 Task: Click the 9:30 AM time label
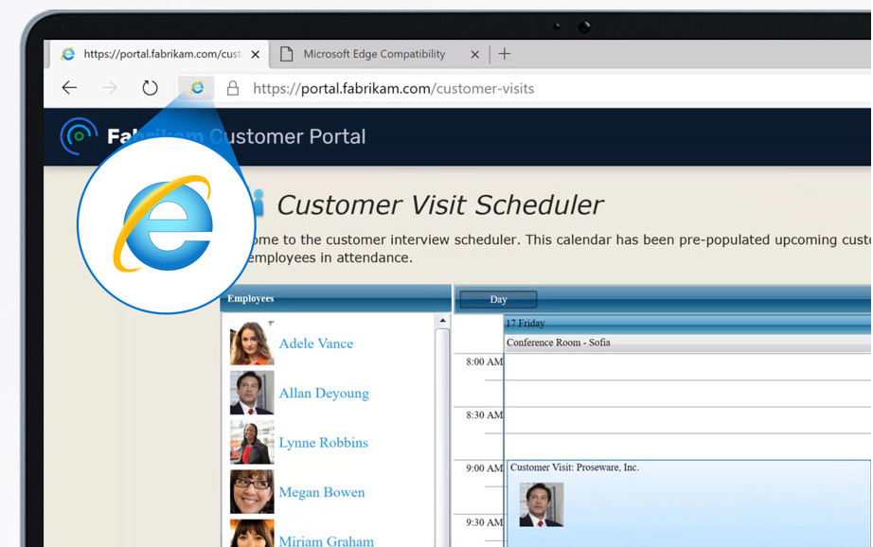(x=485, y=522)
